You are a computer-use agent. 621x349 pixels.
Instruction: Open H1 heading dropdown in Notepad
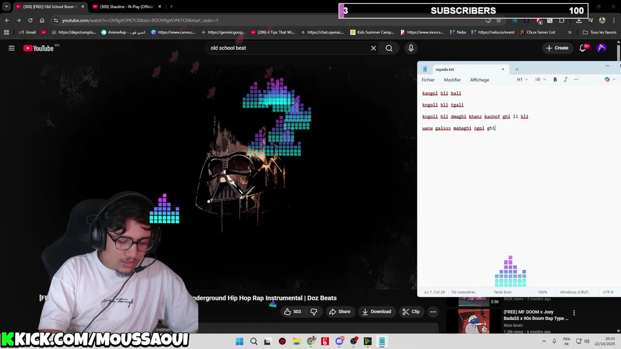[522, 79]
